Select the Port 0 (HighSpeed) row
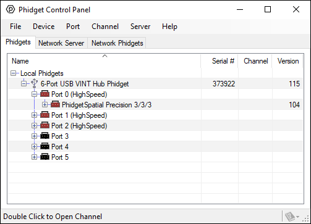Viewport: 311px width, 224px height. pyautogui.click(x=155, y=94)
